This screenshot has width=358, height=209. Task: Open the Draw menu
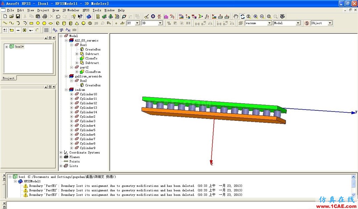pos(56,10)
